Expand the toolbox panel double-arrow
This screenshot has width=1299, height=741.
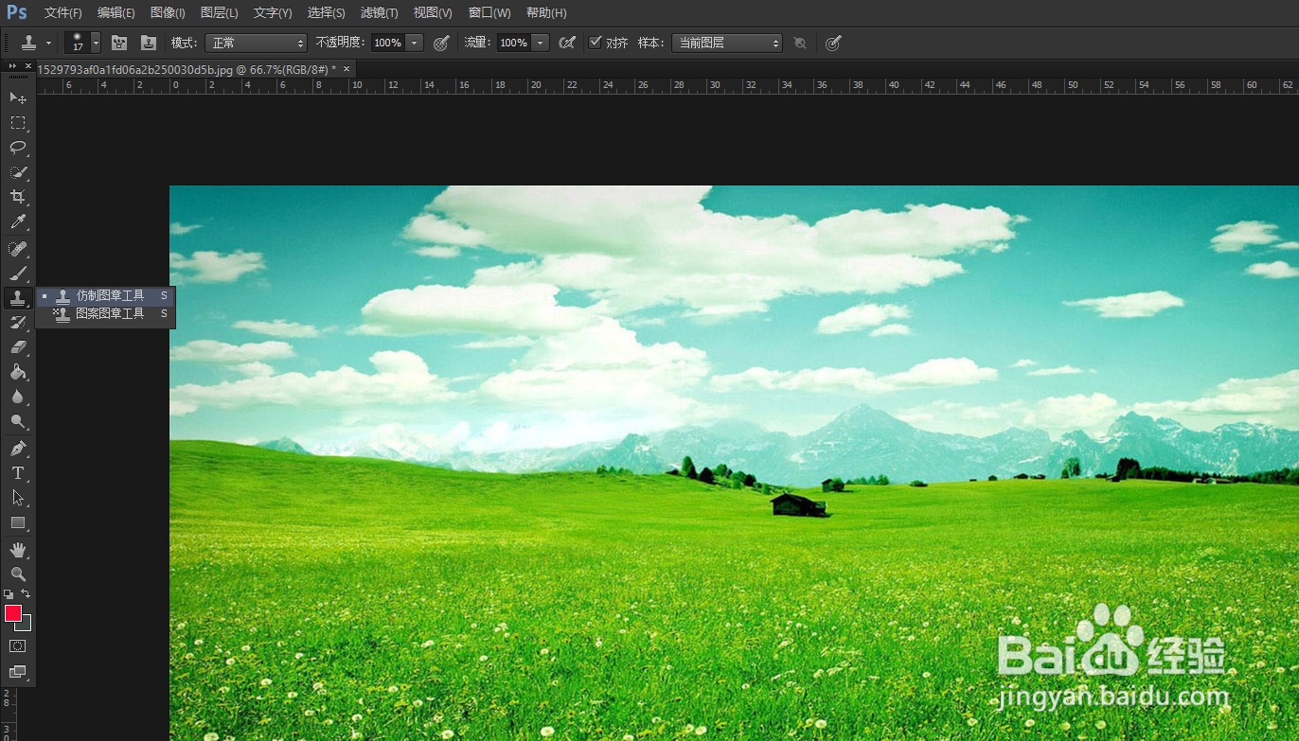click(x=12, y=66)
